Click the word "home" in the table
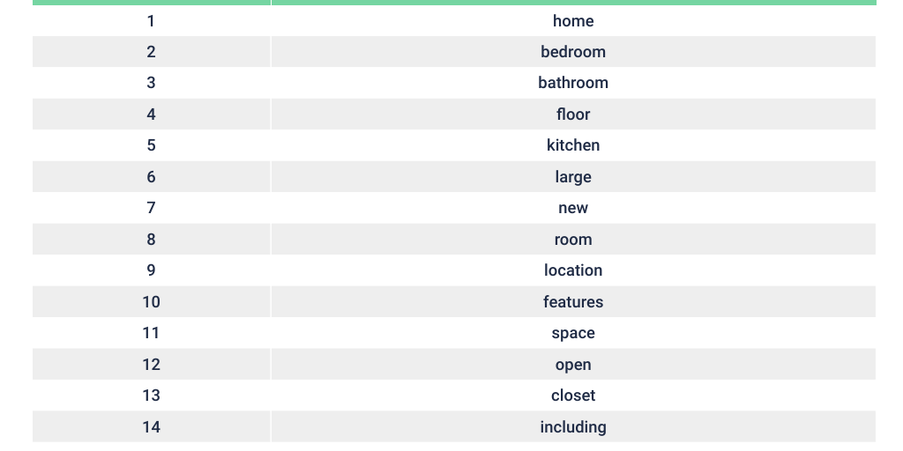Screen dimensions: 903x451 (x=573, y=21)
